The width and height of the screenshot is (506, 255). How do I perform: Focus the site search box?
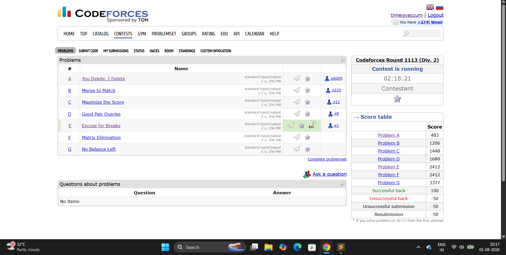(421, 34)
